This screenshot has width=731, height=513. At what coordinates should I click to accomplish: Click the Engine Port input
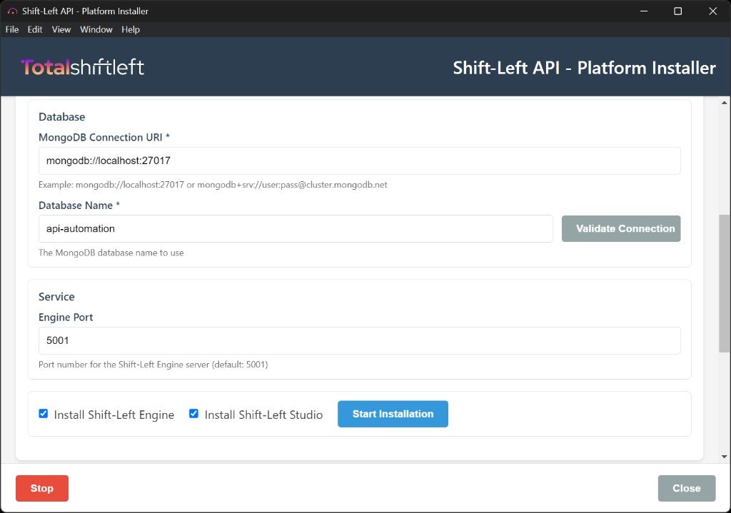tap(357, 340)
